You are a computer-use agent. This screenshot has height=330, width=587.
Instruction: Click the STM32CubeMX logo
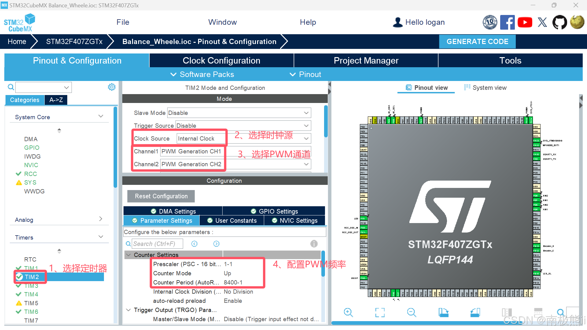[x=20, y=23]
